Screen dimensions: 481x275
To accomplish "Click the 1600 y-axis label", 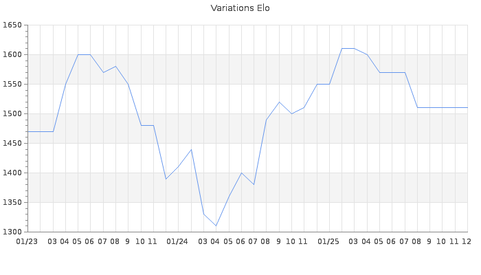I will pyautogui.click(x=12, y=55).
